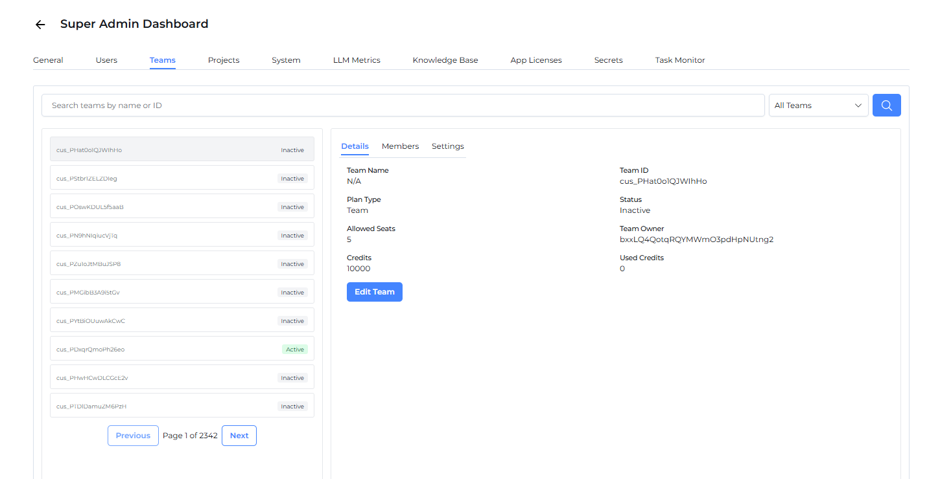Open the All Teams filter dropdown

point(818,106)
